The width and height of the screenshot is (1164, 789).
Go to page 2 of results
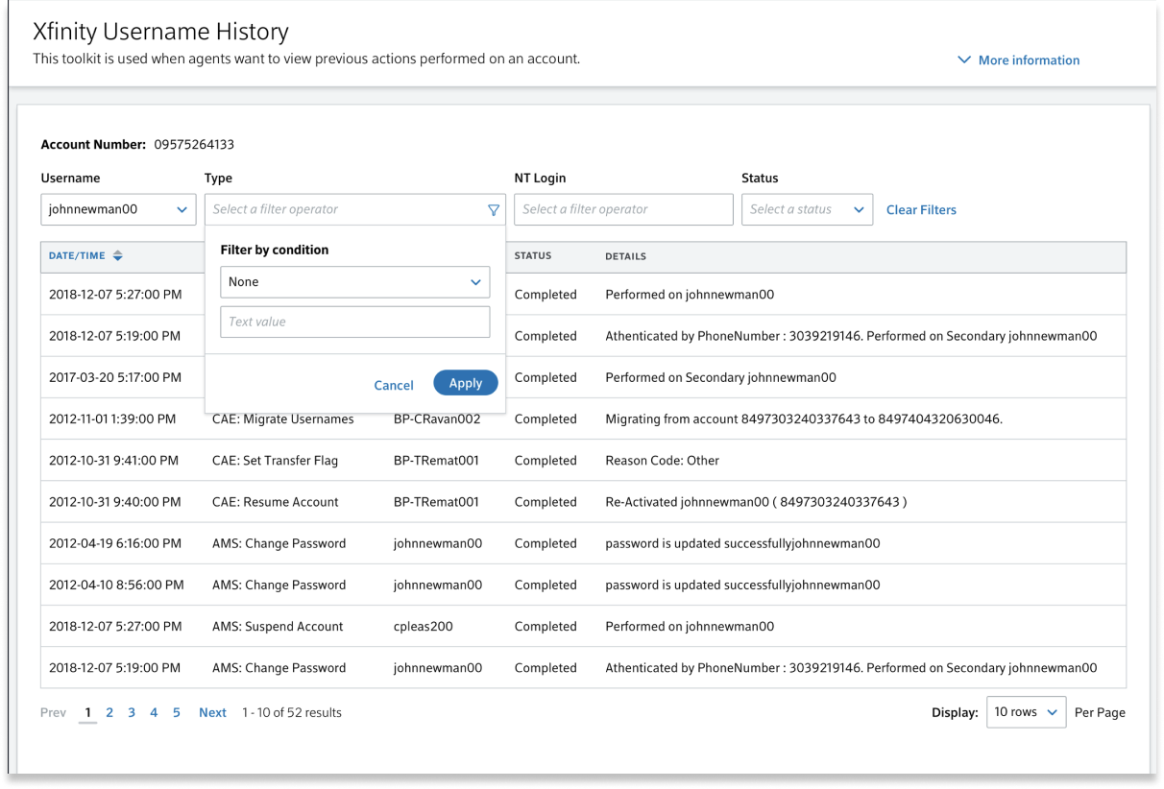click(109, 712)
